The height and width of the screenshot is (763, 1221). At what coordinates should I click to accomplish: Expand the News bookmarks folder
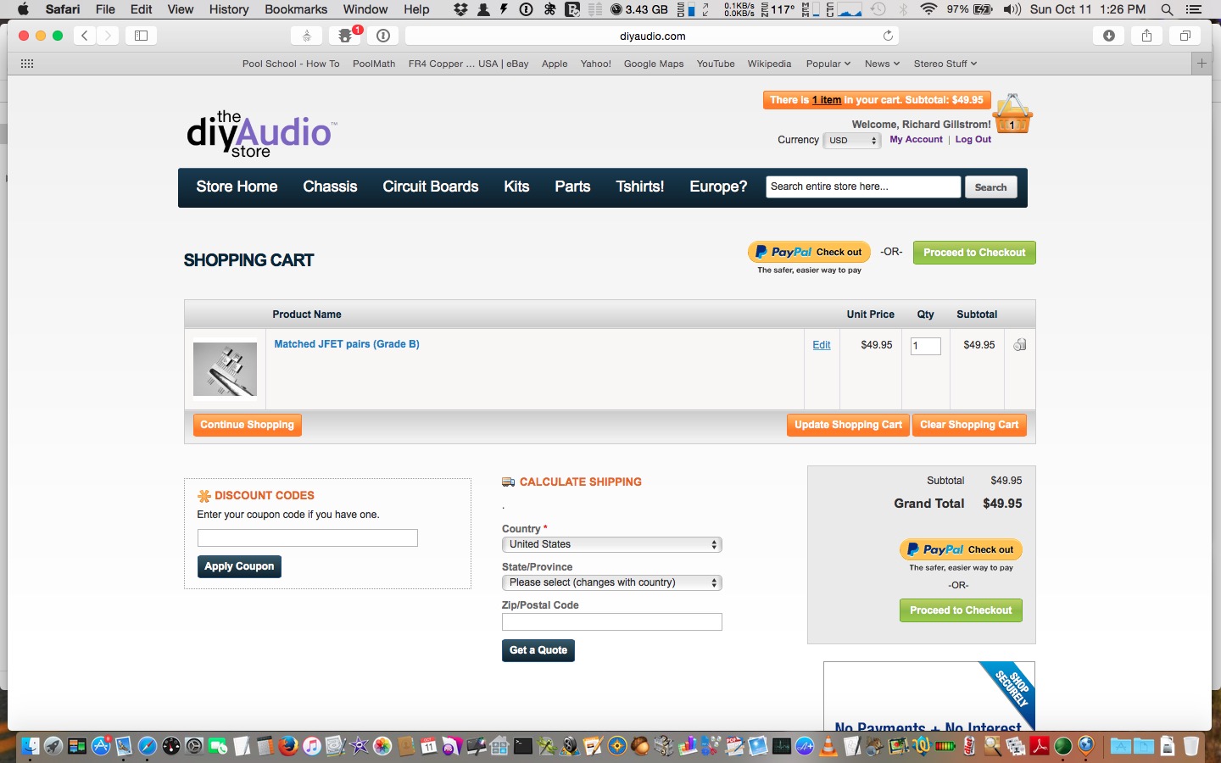click(x=882, y=64)
